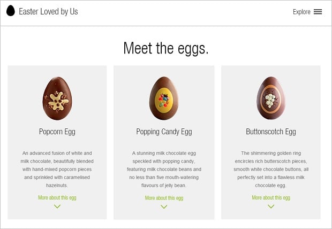
Task: Click the Explore menu label
Action: pos(301,12)
